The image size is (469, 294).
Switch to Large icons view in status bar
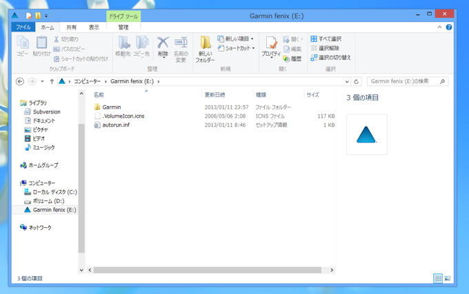[x=448, y=278]
